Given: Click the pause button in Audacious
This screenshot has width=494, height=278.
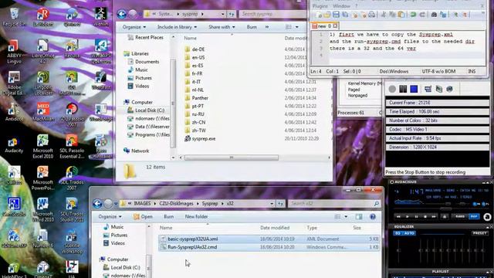Looking at the screenshot, I should tap(416, 216).
